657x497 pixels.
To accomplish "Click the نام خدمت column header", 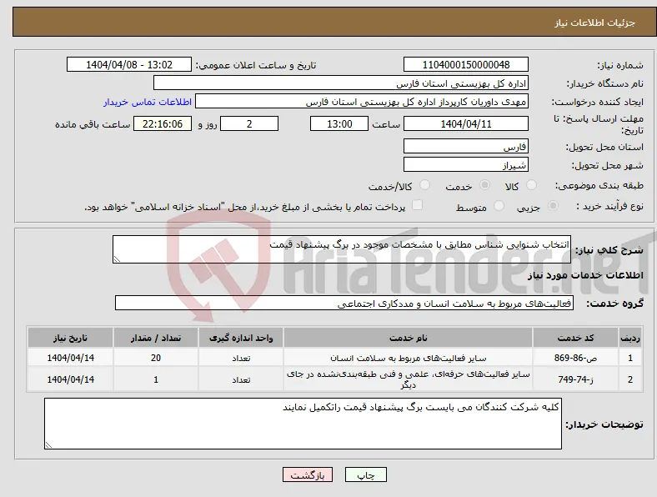I will point(408,338).
